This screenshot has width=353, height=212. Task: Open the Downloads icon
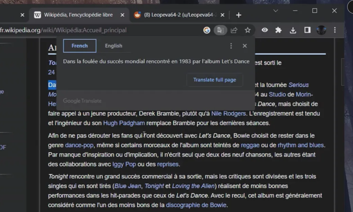[293, 30]
